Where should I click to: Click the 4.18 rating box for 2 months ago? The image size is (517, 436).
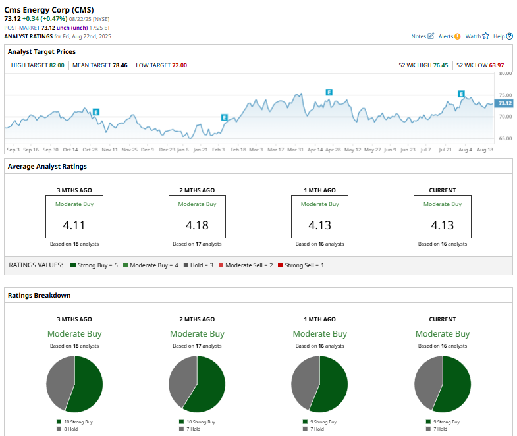[x=197, y=217]
